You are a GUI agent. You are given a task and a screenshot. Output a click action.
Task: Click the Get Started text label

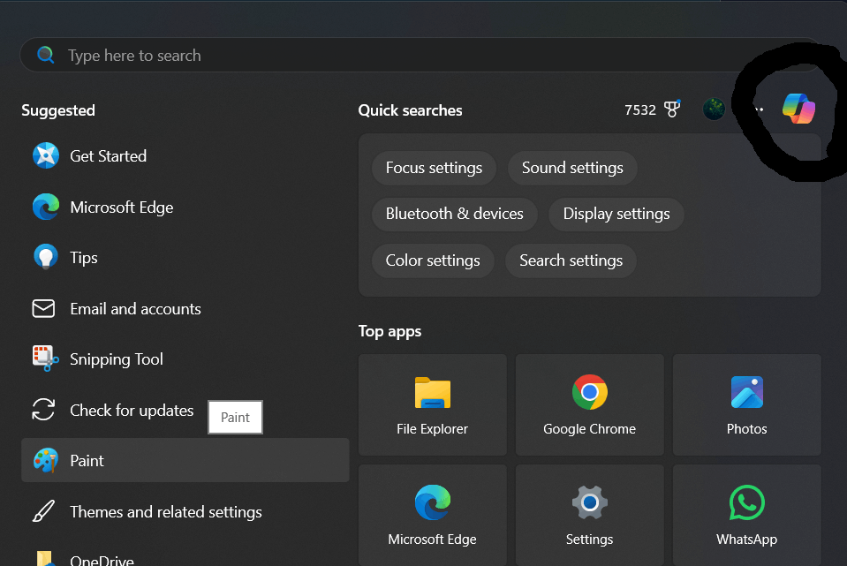click(x=108, y=156)
